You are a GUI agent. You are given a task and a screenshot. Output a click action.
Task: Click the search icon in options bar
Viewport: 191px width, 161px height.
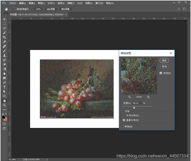tap(178, 9)
